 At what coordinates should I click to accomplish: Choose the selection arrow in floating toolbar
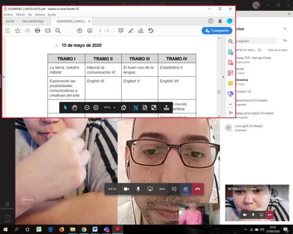[x=66, y=108]
